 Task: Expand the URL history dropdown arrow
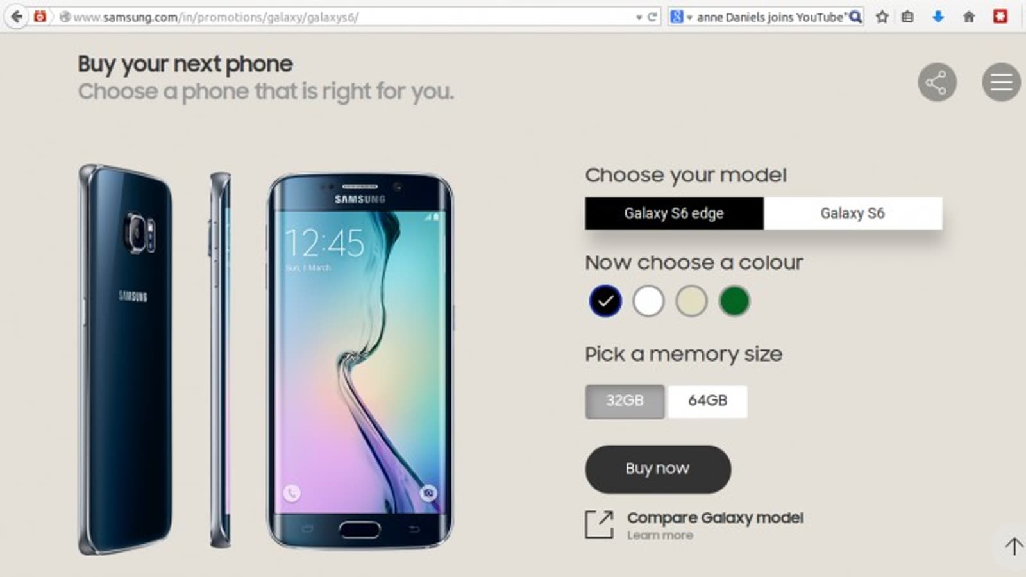pyautogui.click(x=639, y=17)
